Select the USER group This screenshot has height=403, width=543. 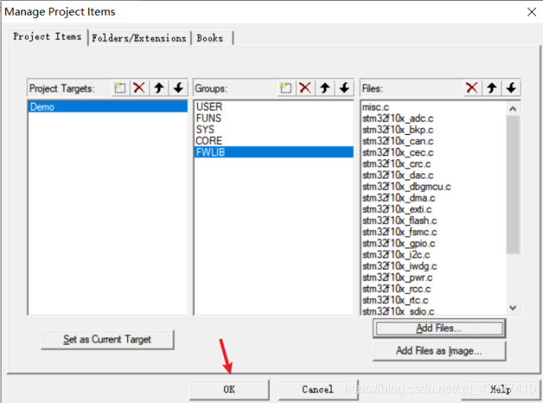coord(274,107)
